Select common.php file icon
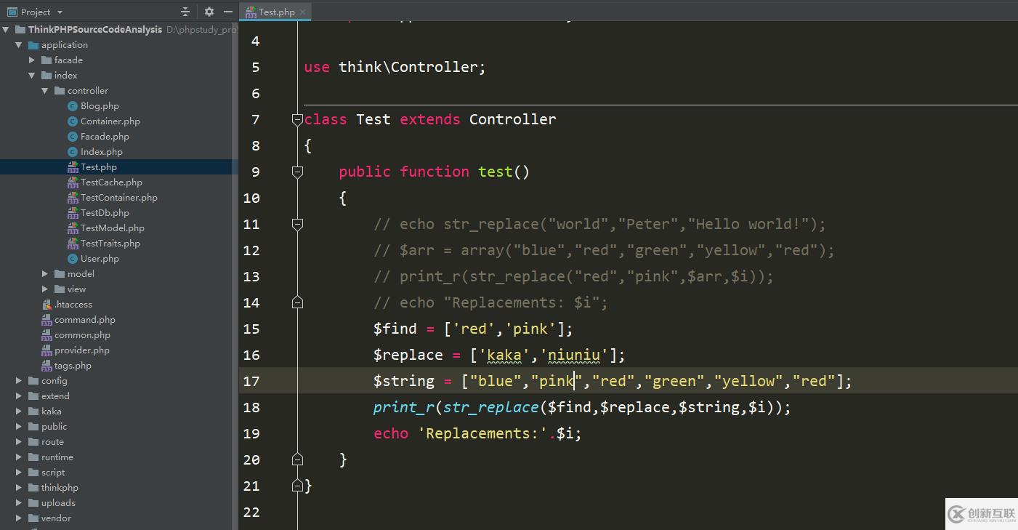Image resolution: width=1018 pixels, height=530 pixels. 47,335
